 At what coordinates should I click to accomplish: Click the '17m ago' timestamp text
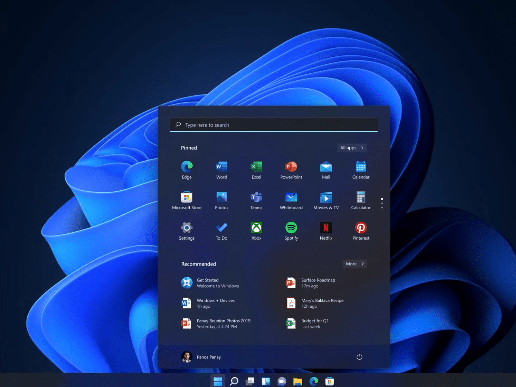tap(310, 286)
